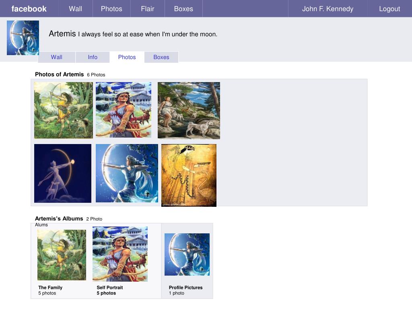This screenshot has width=412, height=309.
Task: Open The Family album cover image
Action: point(62,255)
